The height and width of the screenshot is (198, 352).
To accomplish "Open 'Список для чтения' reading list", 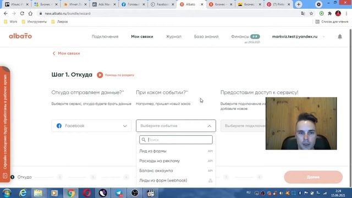I will click(x=332, y=22).
